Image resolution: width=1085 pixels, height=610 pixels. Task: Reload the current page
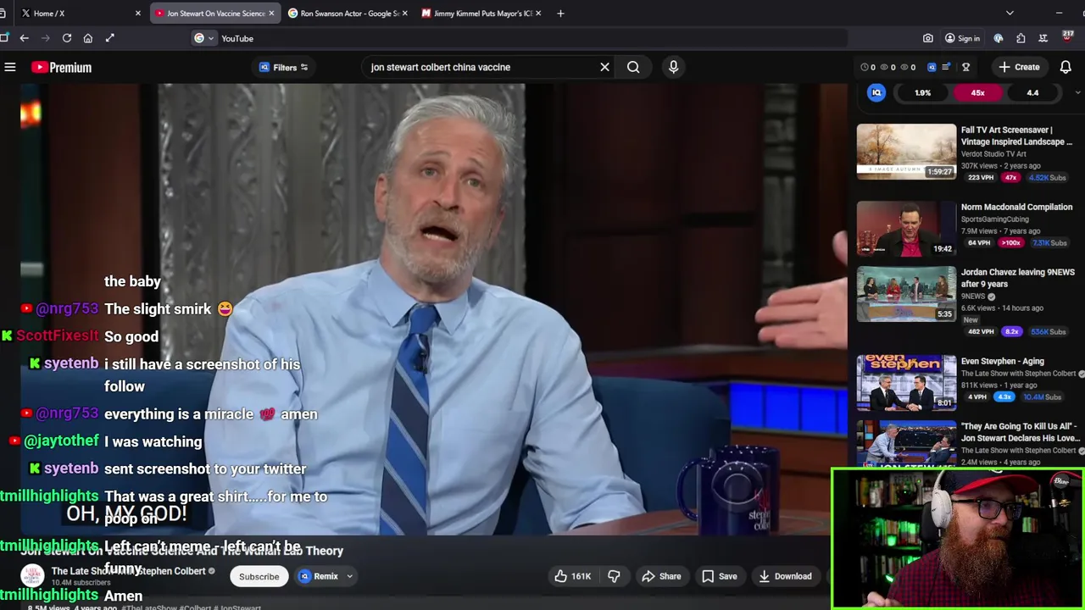[x=66, y=38]
